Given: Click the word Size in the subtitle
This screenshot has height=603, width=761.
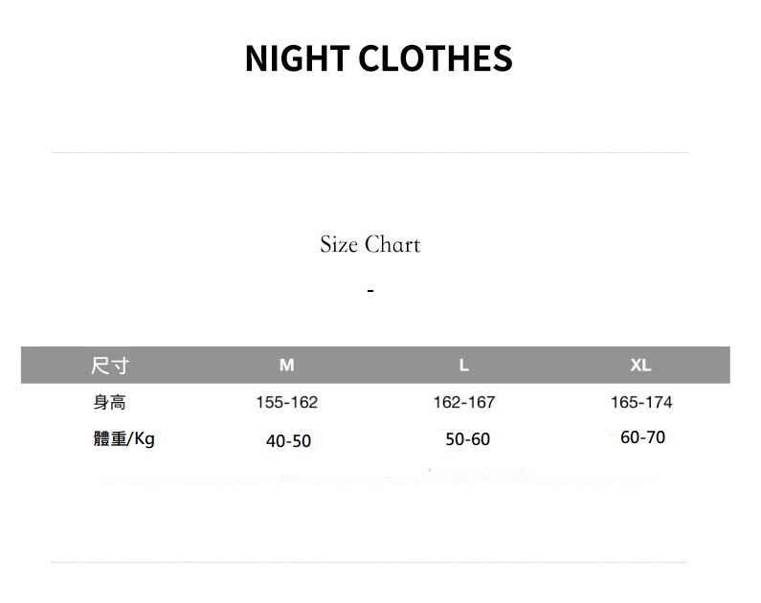Looking at the screenshot, I should pyautogui.click(x=338, y=245).
